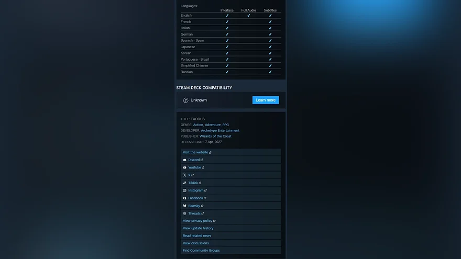Open the Discord link text
Viewport: 461px width, 259px height.
coord(194,160)
